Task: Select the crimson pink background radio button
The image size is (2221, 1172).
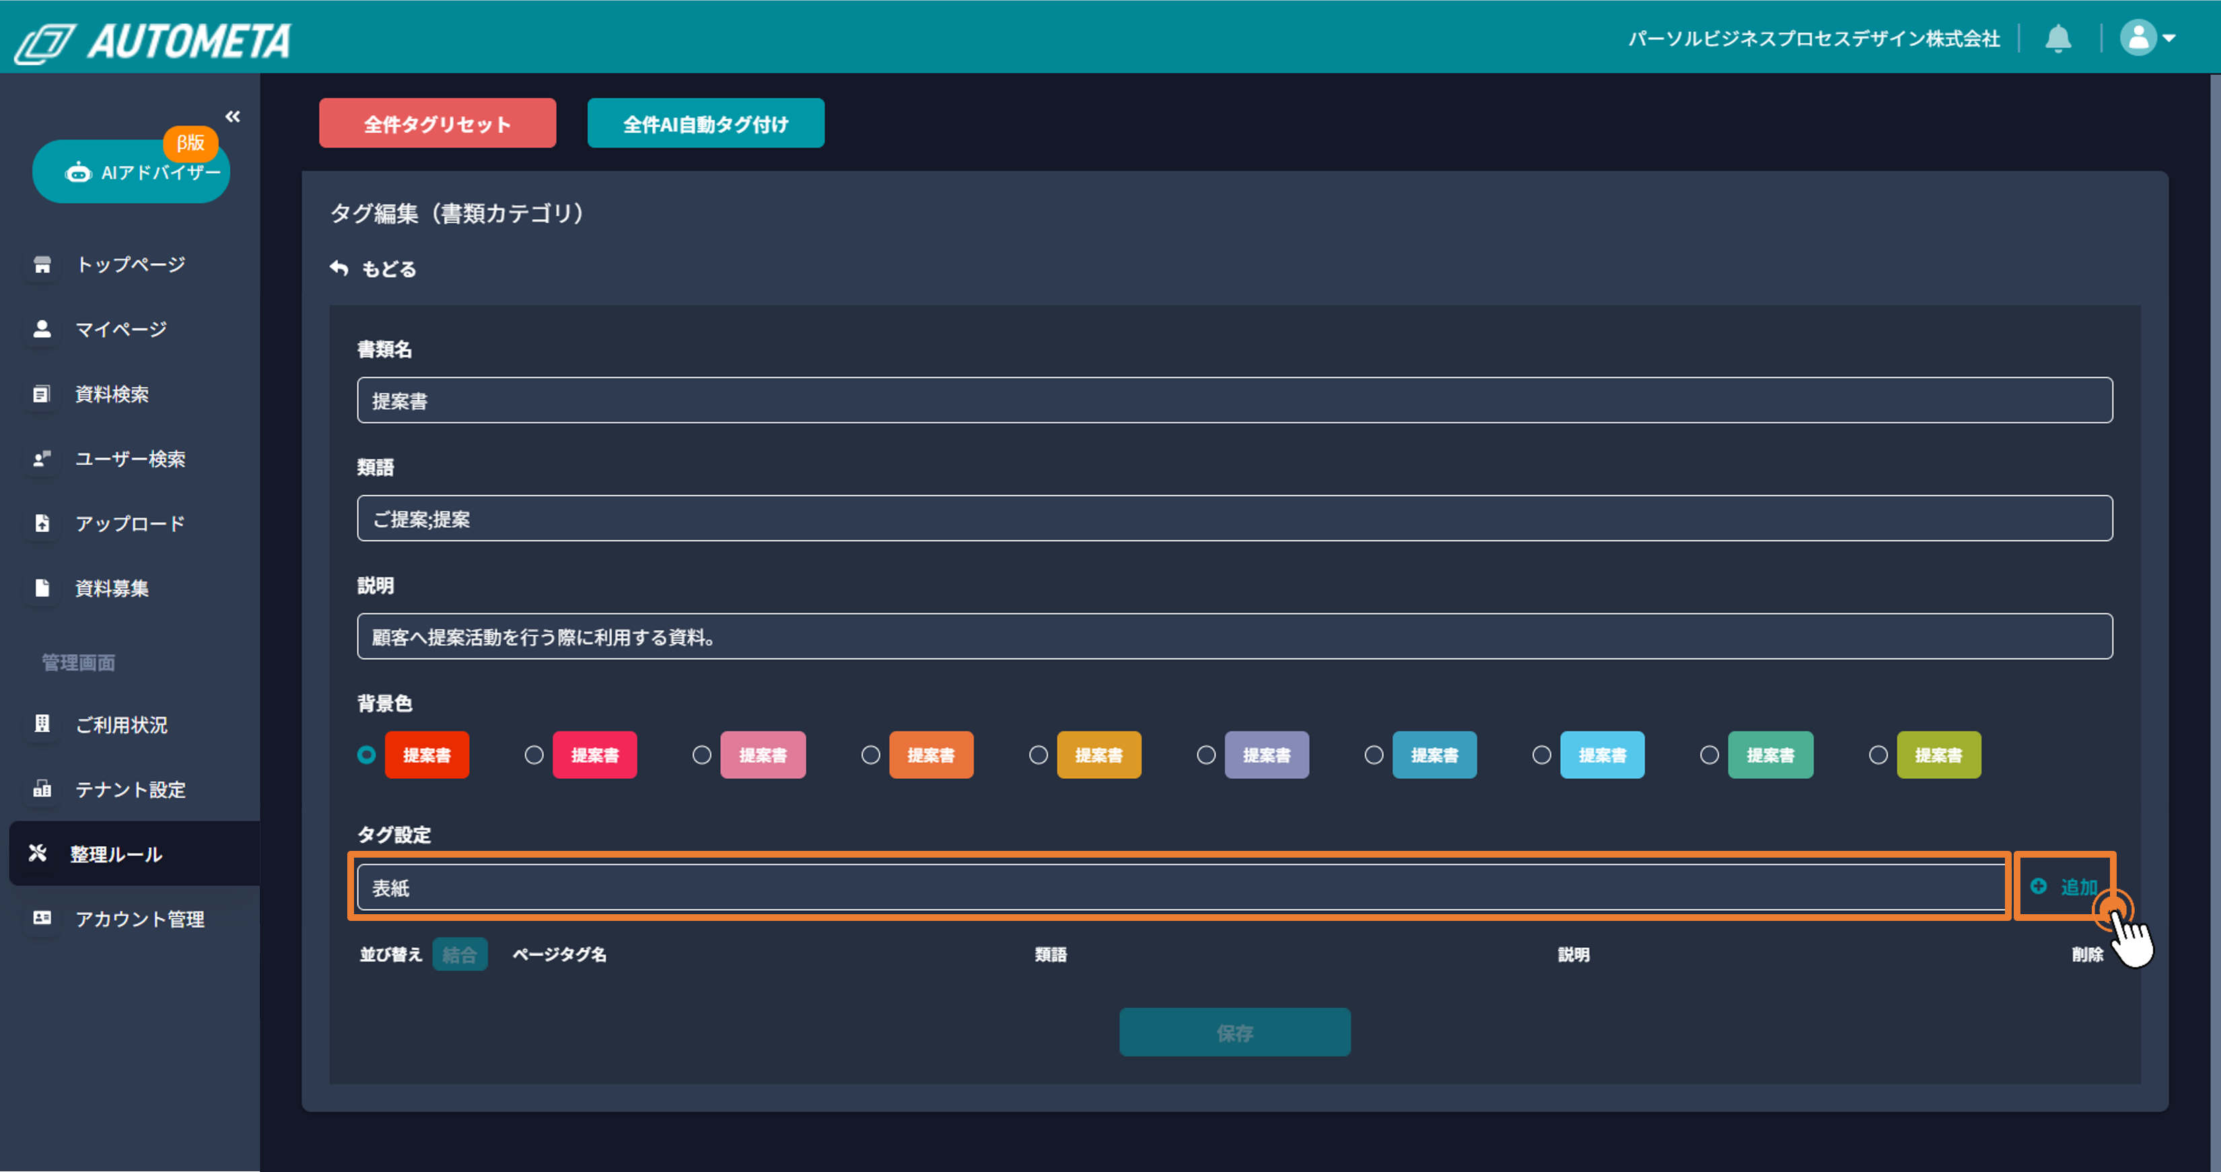Action: click(534, 755)
